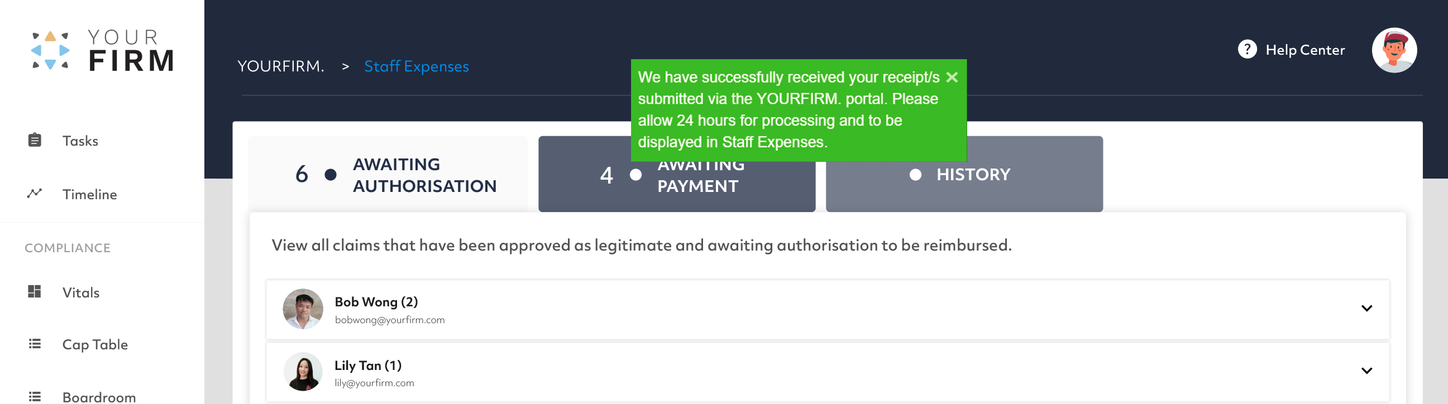The image size is (1448, 404).
Task: Switch to Awaiting Payment tab
Action: tap(677, 174)
